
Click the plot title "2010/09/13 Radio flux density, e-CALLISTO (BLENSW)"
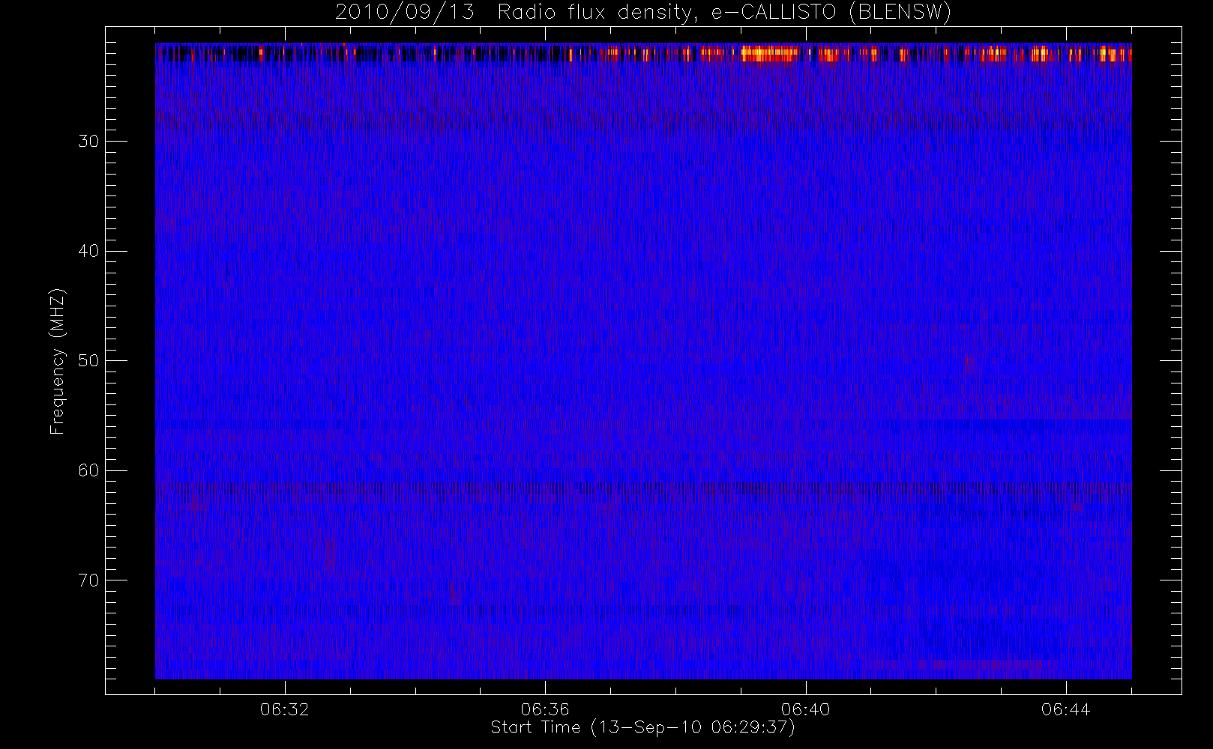[643, 13]
